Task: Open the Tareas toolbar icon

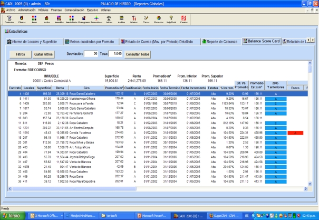Action: [x=146, y=20]
